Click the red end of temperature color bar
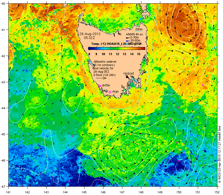 (144, 48)
